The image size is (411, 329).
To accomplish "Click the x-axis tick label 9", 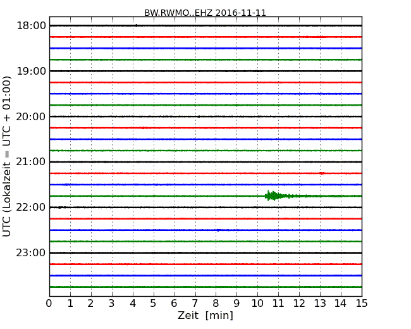I will pyautogui.click(x=236, y=304).
